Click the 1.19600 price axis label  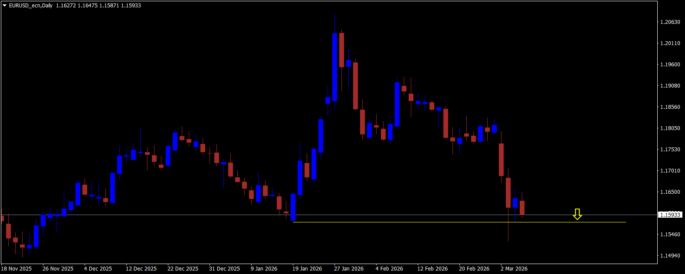coord(670,65)
